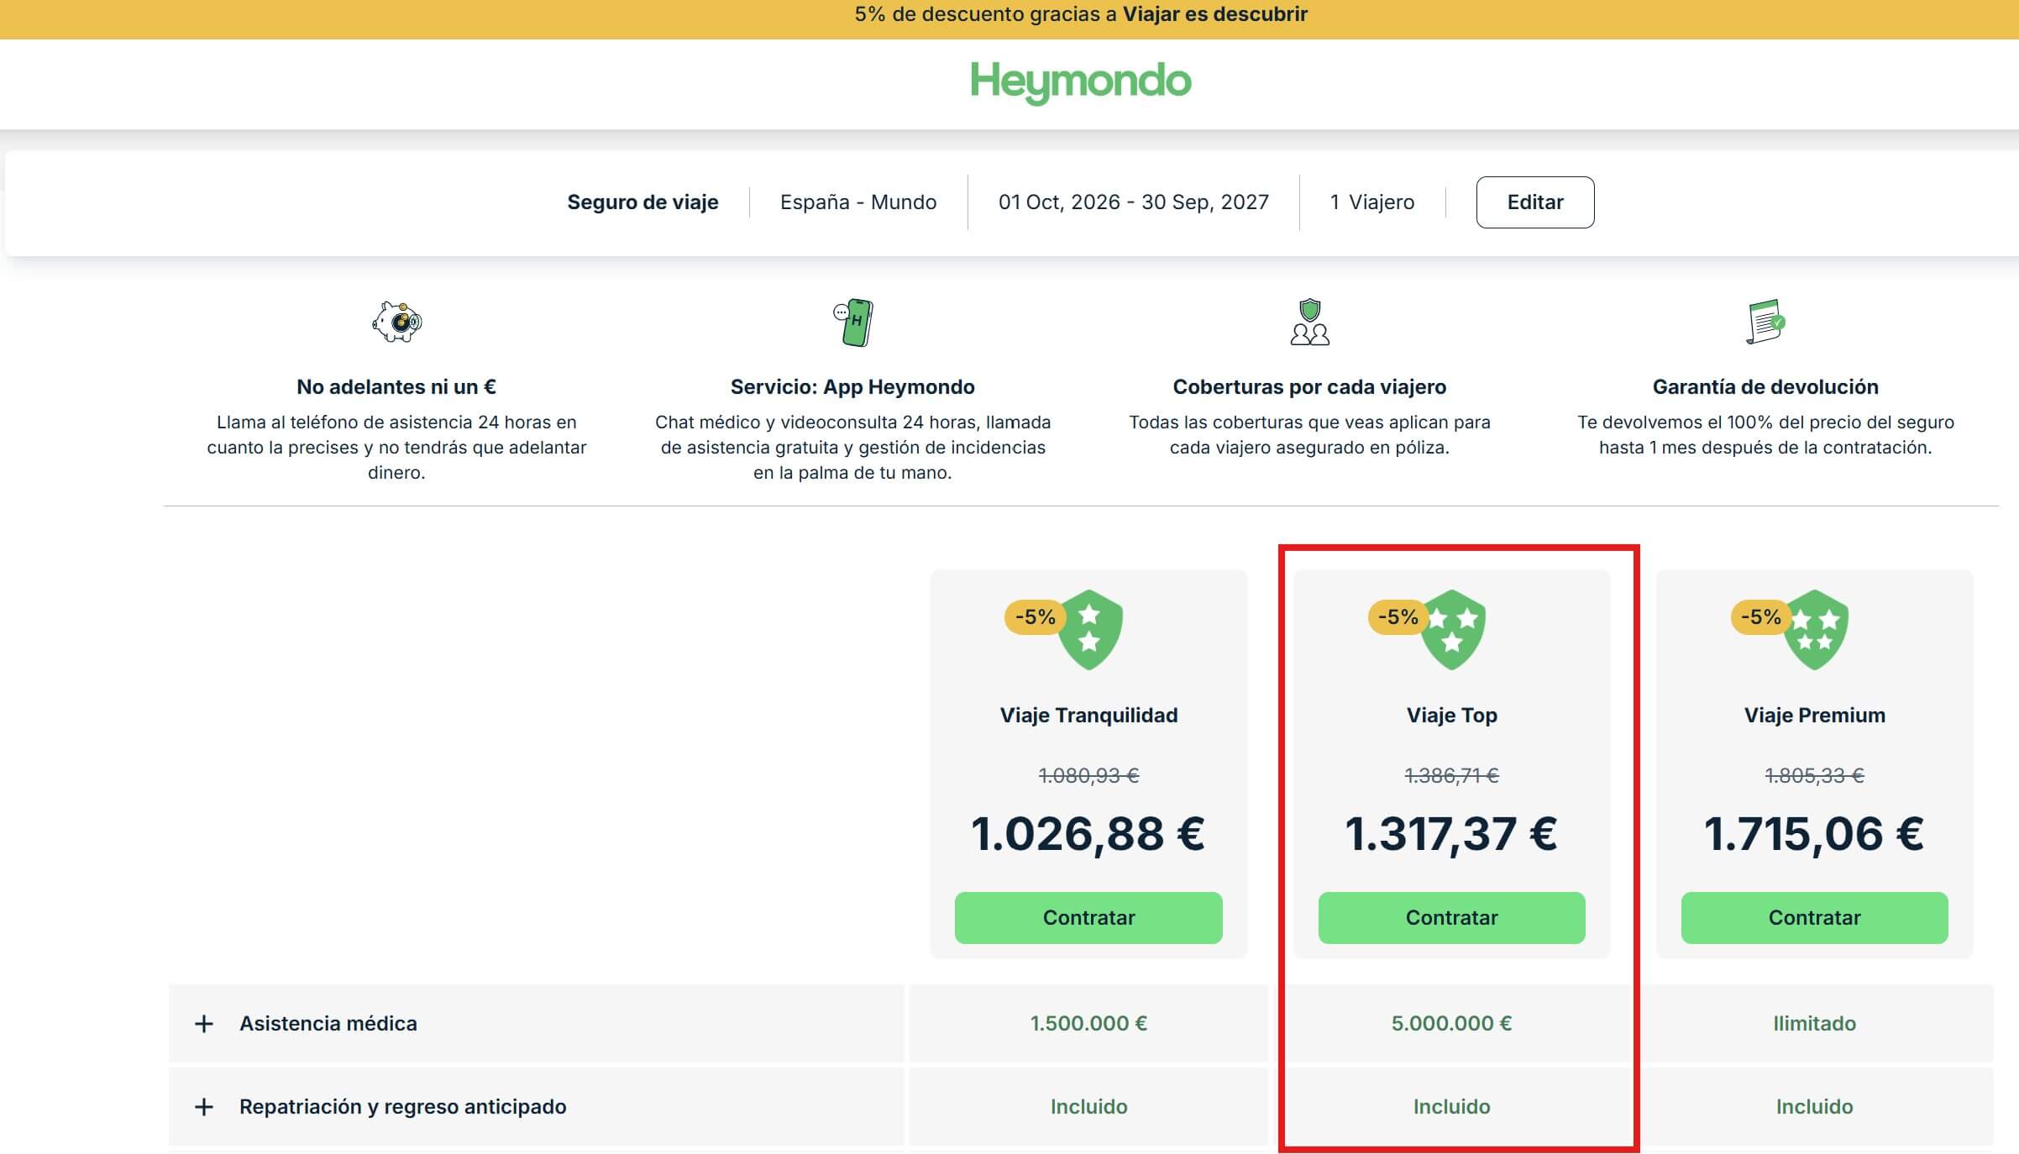2019x1154 pixels.
Task: Click the 5.000.000 € medical coverage value
Action: (1452, 1024)
